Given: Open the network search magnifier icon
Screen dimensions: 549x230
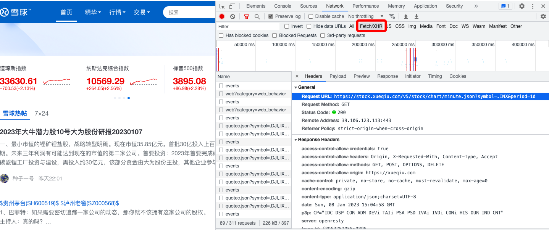Looking at the screenshot, I should tap(257, 16).
